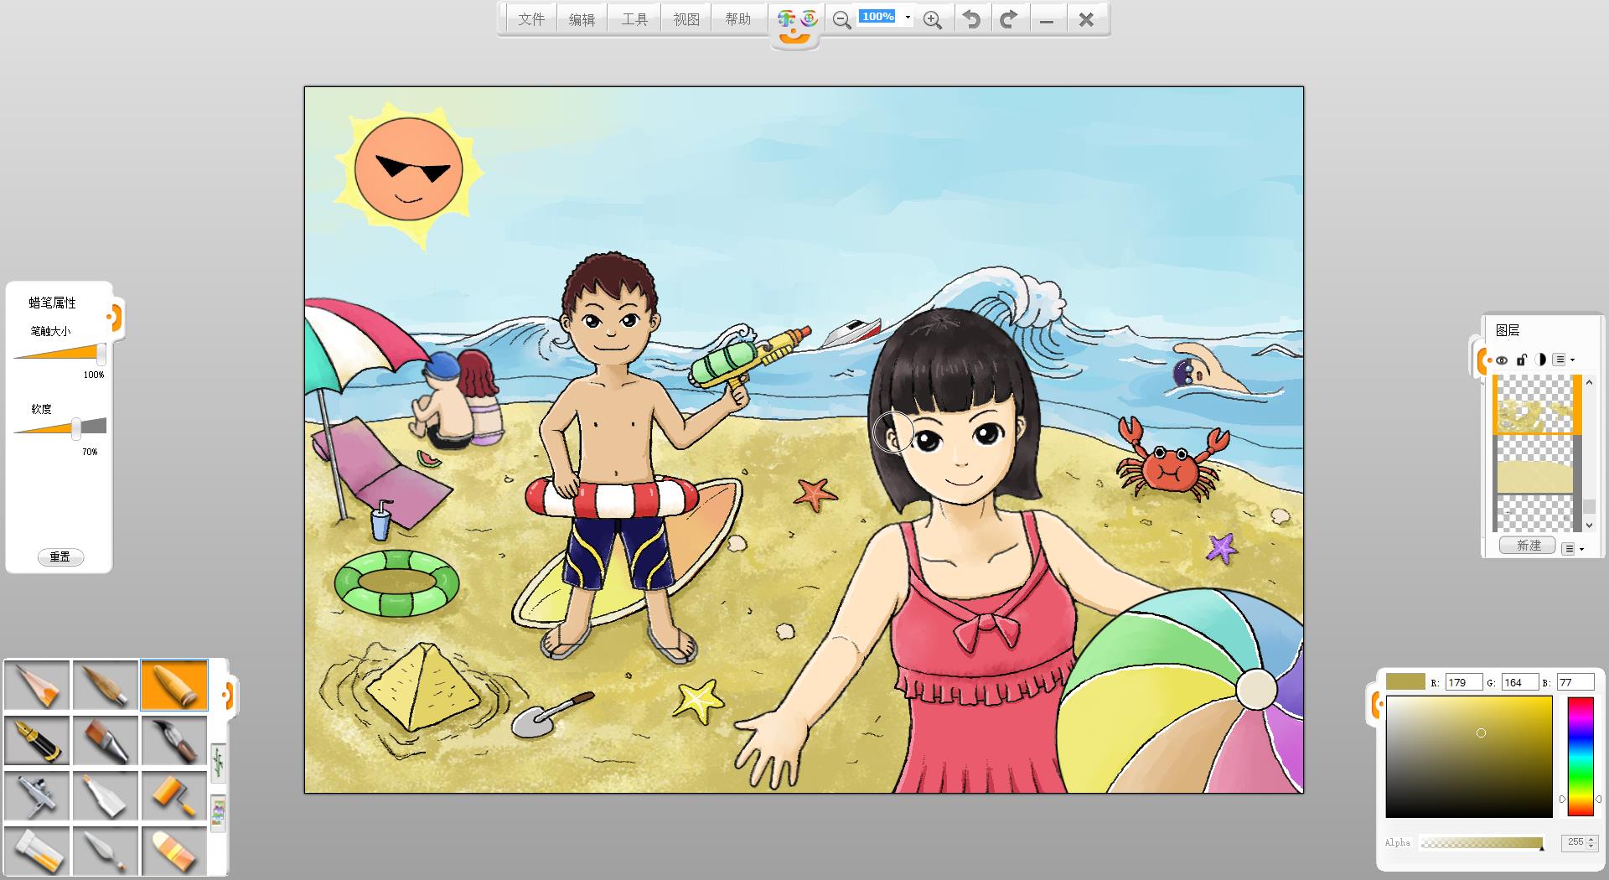
Task: Toggle layer visibility eye icon
Action: pyautogui.click(x=1502, y=360)
